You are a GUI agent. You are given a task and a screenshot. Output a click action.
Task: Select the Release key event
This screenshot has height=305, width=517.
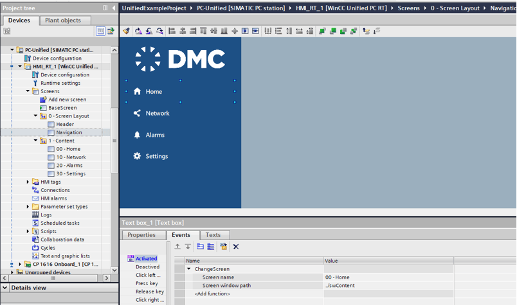150,292
